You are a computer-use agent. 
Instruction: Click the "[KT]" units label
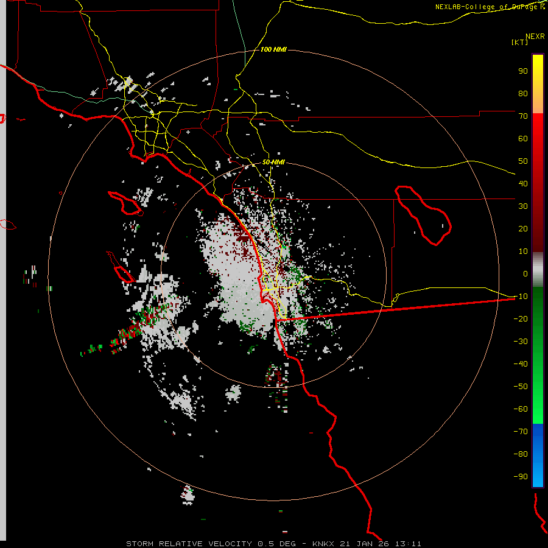520,42
